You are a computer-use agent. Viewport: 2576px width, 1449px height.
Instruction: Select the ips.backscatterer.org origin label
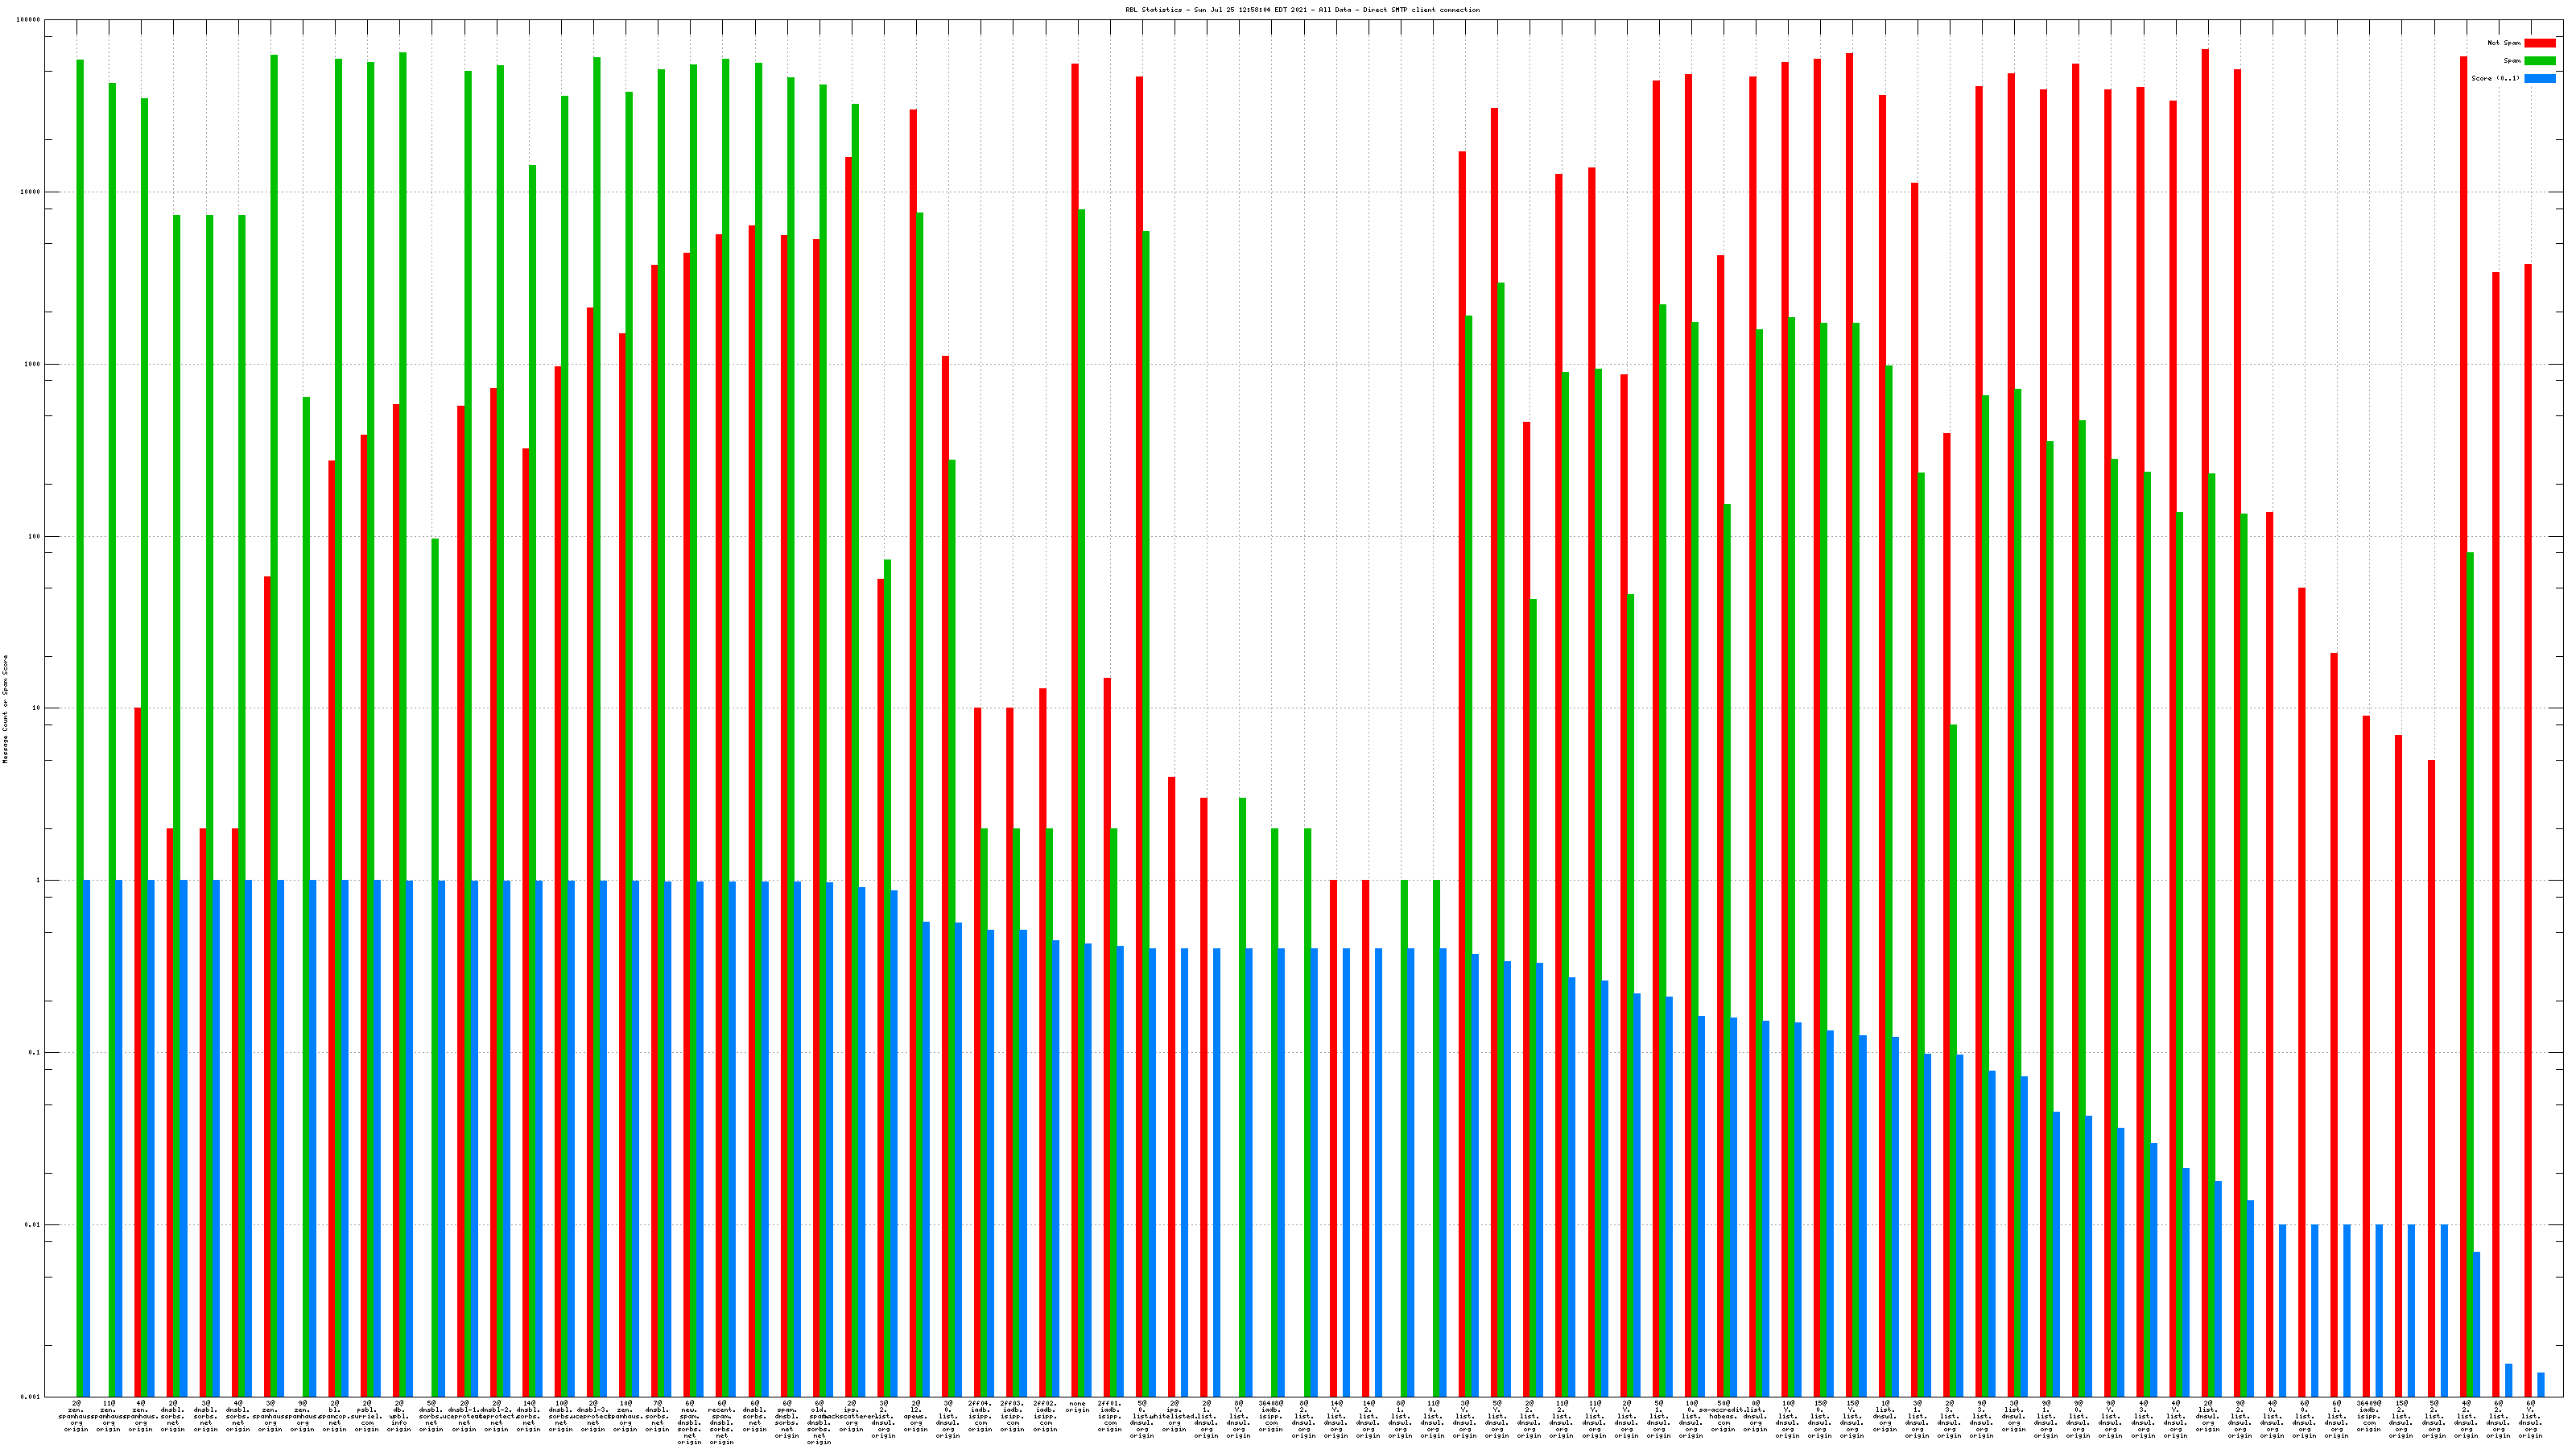pos(851,1417)
